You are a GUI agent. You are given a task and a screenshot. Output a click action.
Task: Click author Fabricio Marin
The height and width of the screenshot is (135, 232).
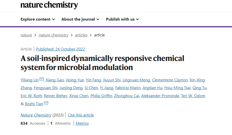pyautogui.click(x=128, y=88)
